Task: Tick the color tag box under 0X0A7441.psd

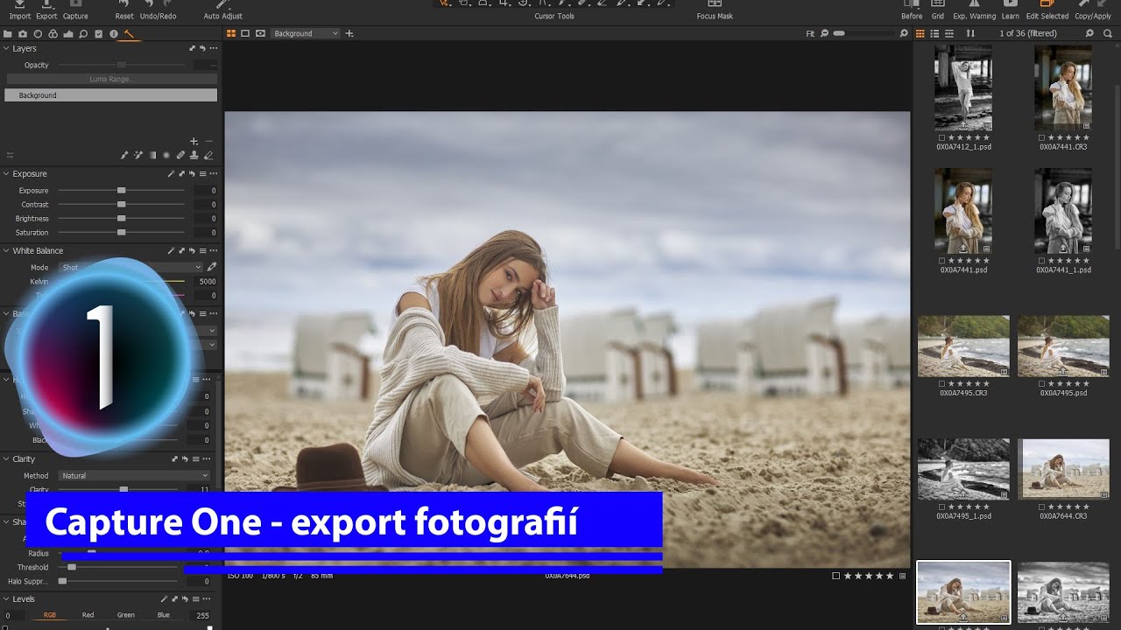Action: 942,261
